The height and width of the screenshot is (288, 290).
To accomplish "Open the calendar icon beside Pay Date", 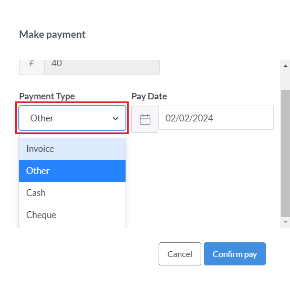I will pyautogui.click(x=145, y=119).
